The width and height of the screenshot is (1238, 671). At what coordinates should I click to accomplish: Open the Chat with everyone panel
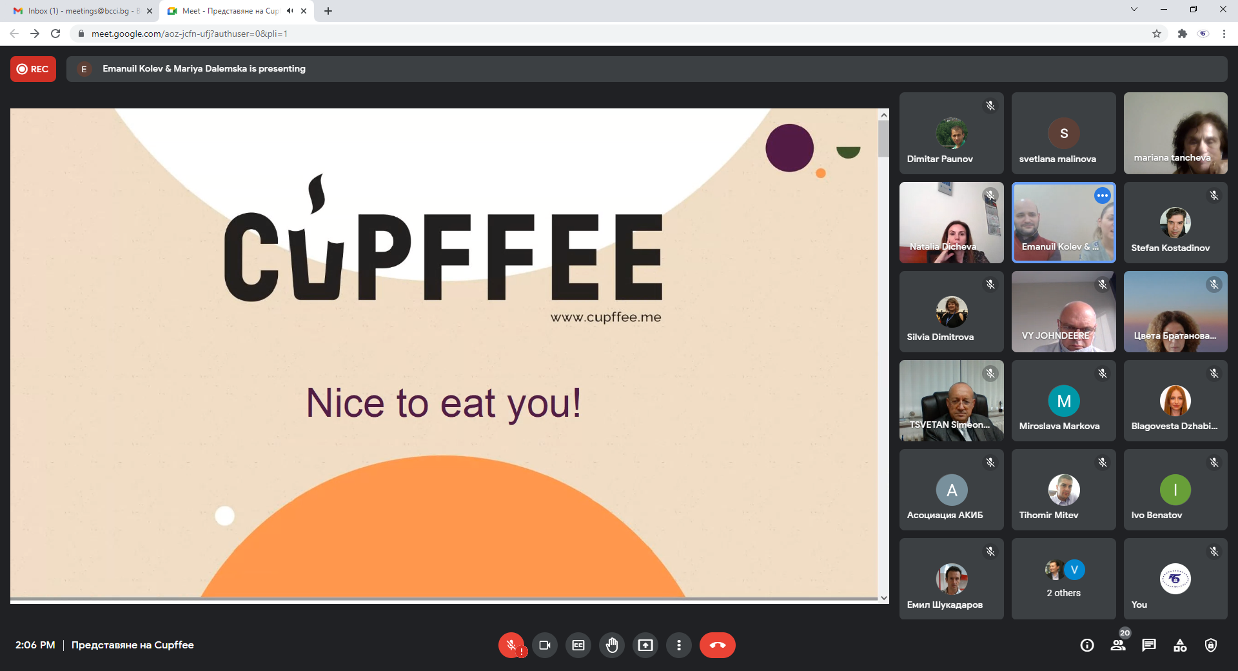[1149, 645]
